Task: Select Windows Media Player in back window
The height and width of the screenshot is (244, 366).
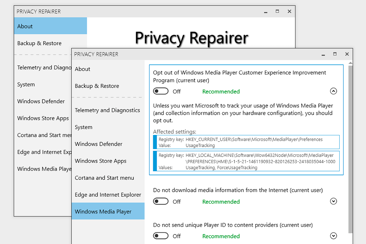Action: 43,169
